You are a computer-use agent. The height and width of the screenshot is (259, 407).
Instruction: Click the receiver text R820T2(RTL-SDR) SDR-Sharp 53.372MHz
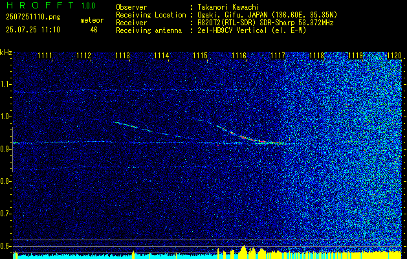pos(265,23)
